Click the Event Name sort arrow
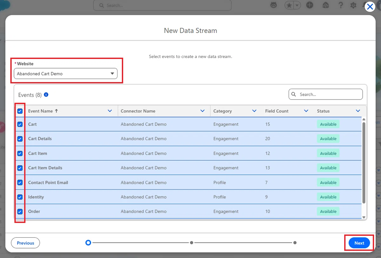381x258 pixels. click(57, 111)
